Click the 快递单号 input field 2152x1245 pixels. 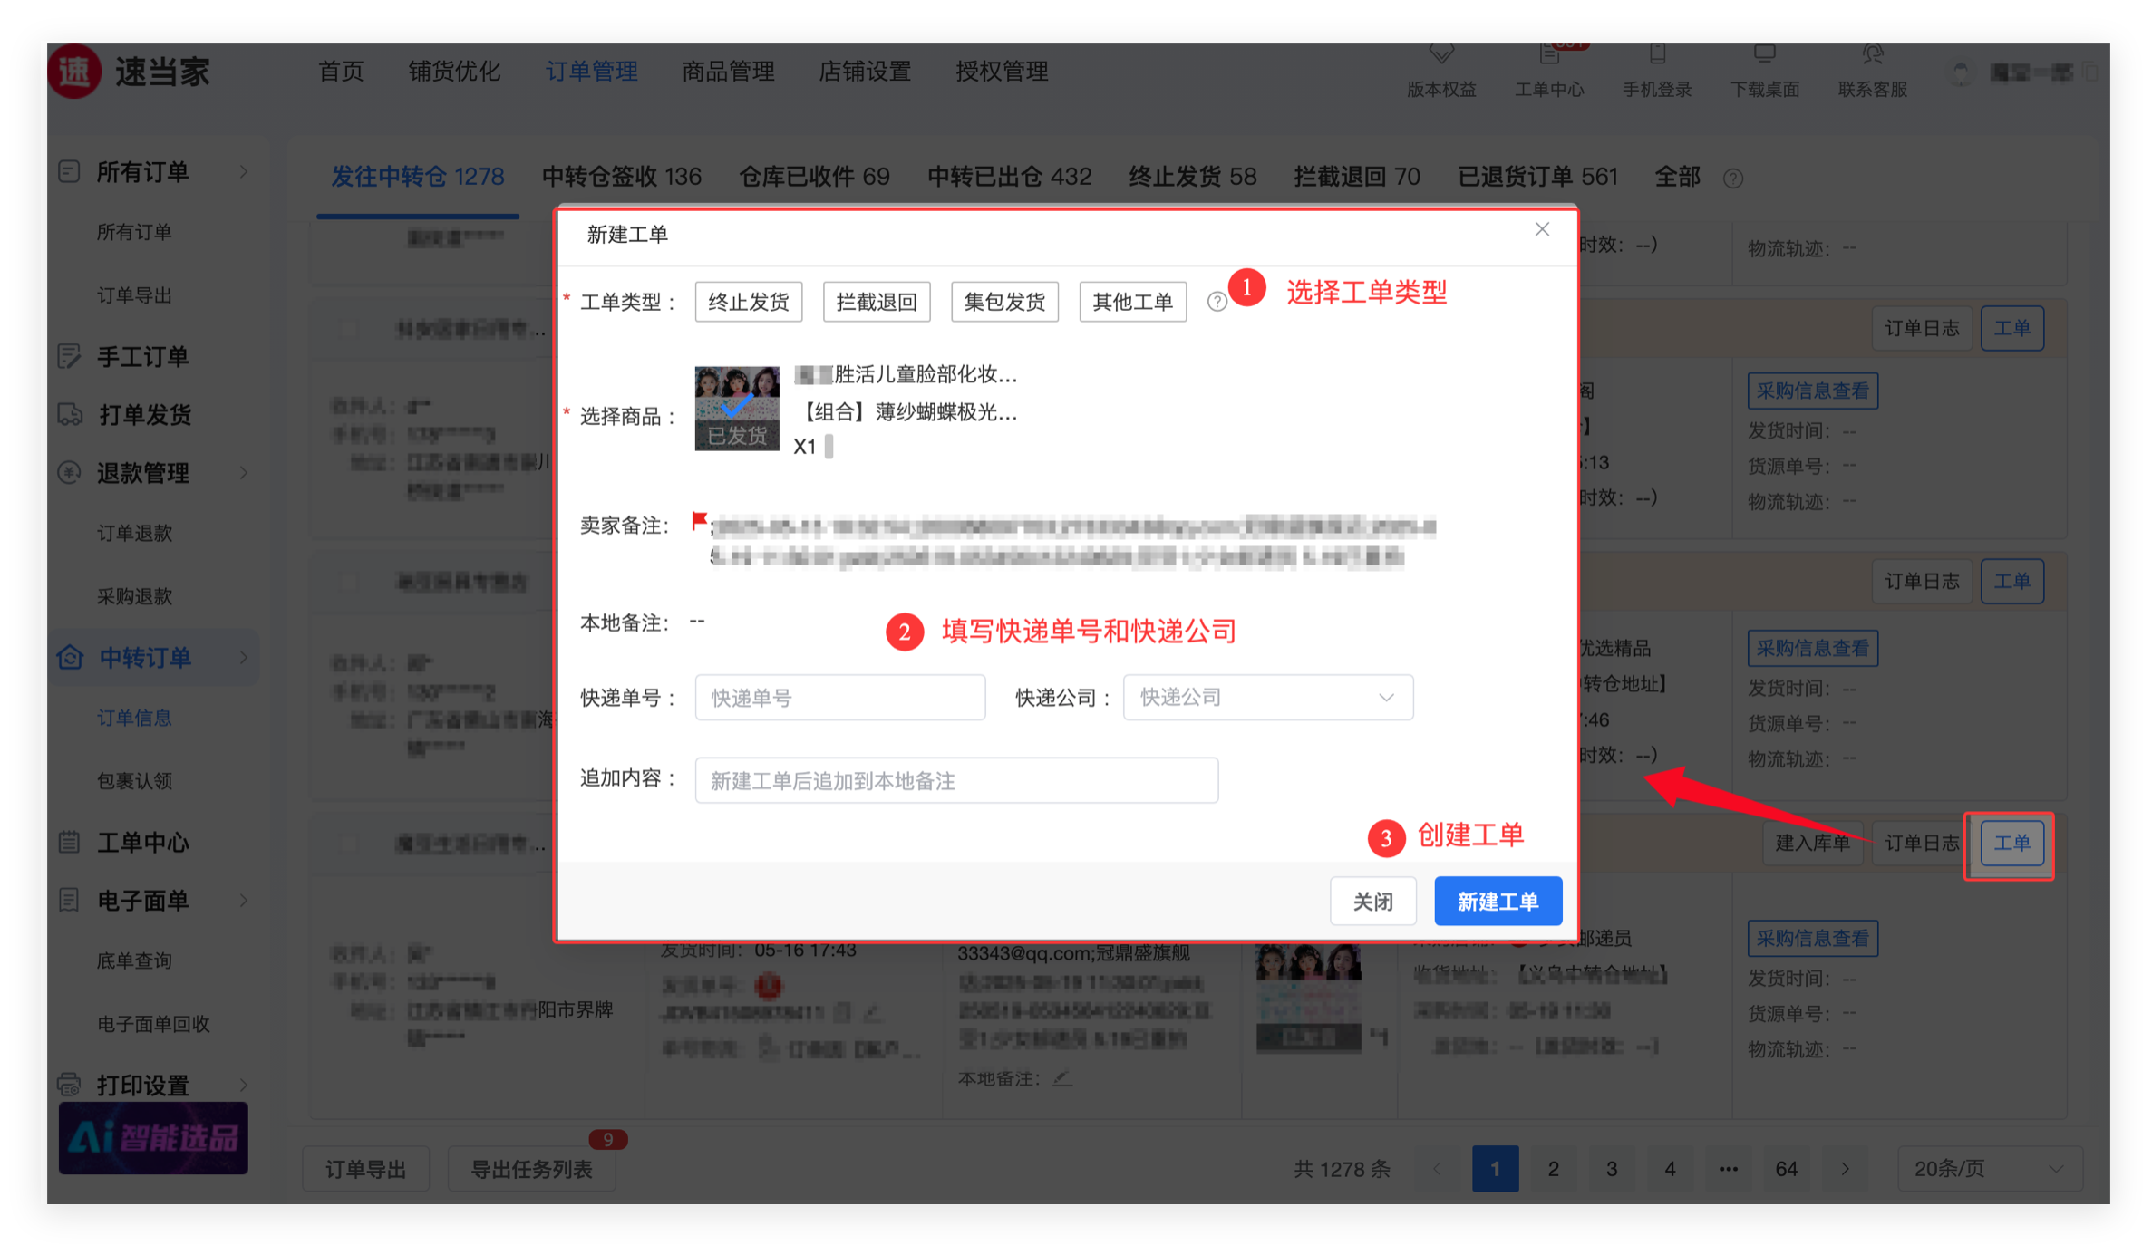839,697
